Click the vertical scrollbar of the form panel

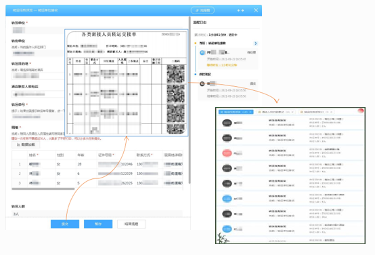190,100
